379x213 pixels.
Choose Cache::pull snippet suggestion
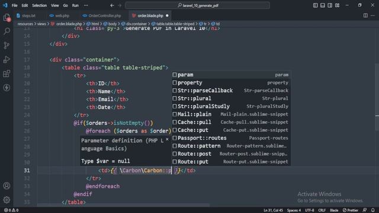[231, 122]
